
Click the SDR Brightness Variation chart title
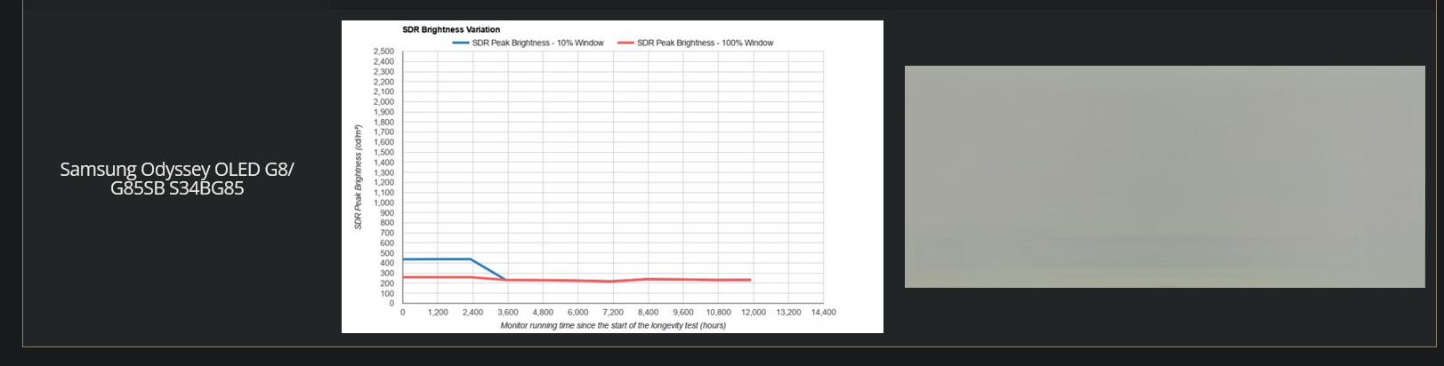(451, 29)
